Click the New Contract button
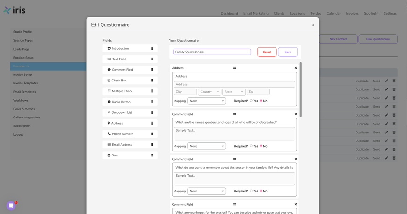 [338, 39]
